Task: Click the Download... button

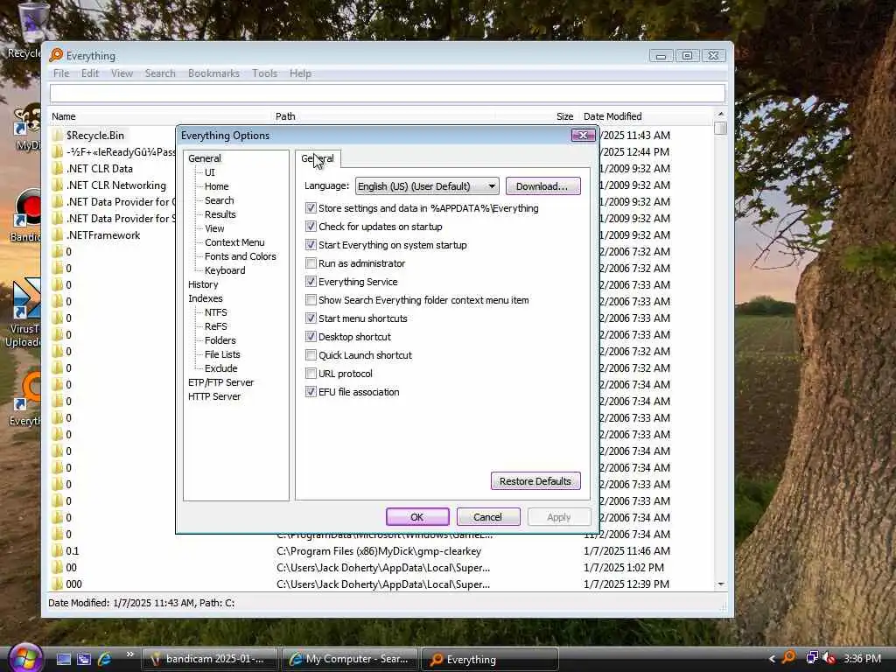Action: point(542,186)
